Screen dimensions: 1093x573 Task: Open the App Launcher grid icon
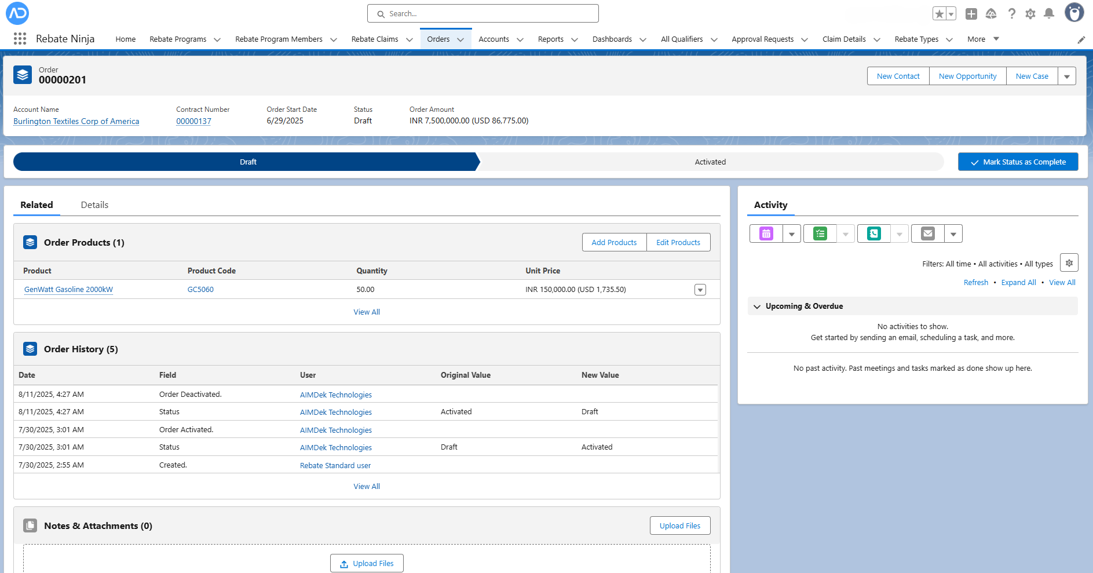point(20,39)
